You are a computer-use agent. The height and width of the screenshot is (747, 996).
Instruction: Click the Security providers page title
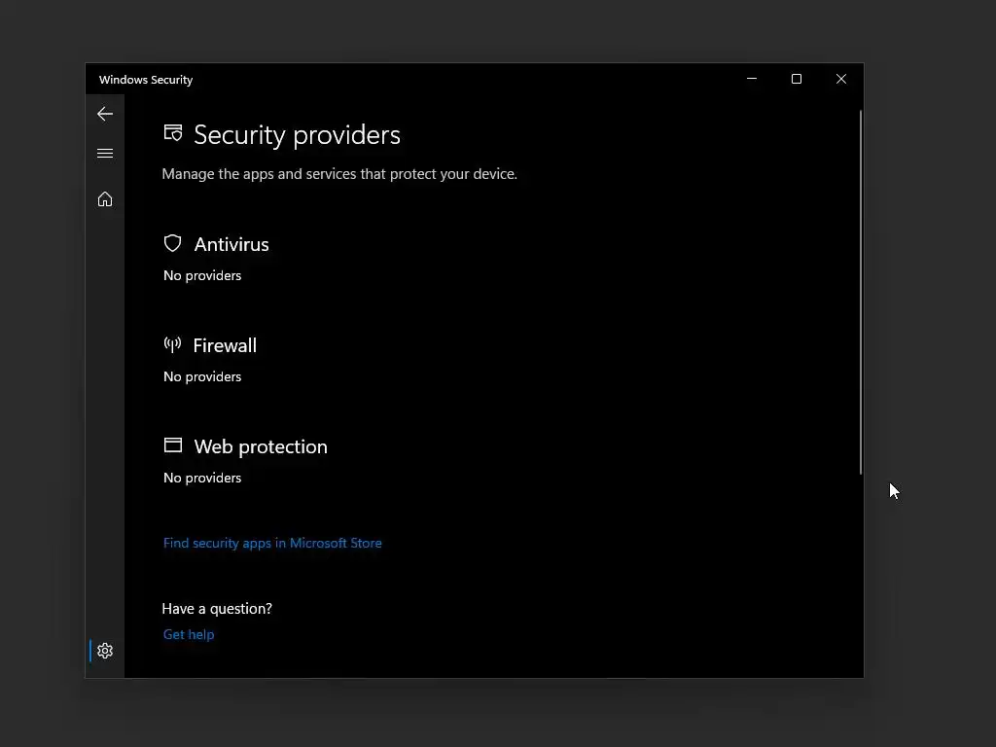[297, 134]
